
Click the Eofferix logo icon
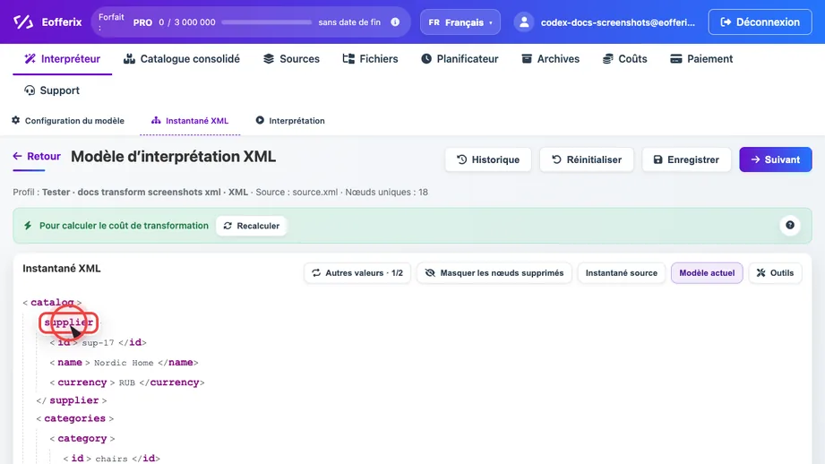click(23, 22)
